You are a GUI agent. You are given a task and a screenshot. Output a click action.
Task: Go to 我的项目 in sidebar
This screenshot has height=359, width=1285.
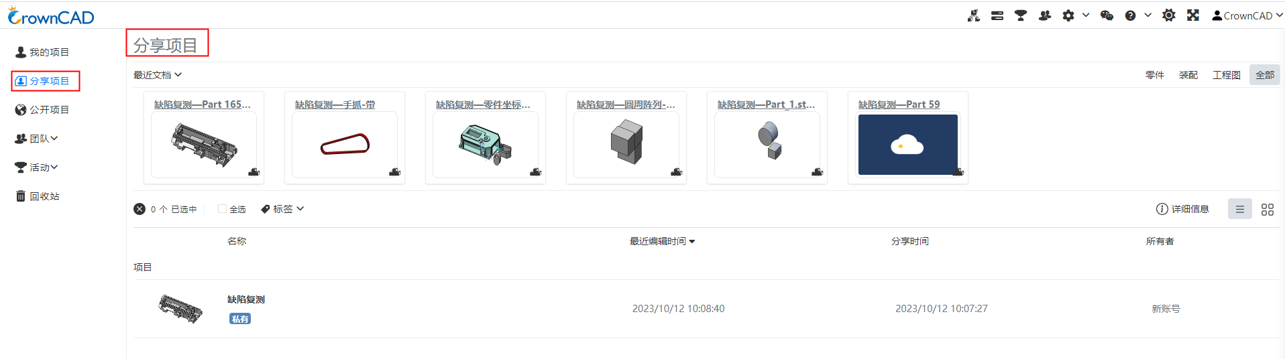[42, 52]
